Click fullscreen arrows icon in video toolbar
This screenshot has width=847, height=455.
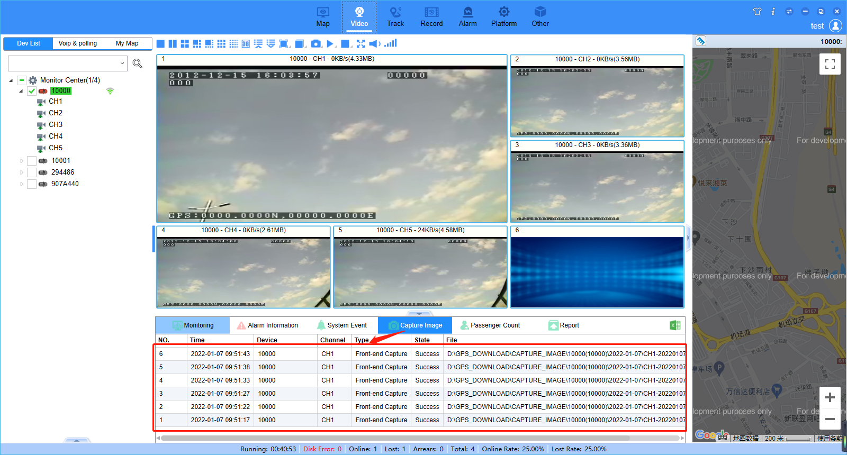click(x=361, y=44)
